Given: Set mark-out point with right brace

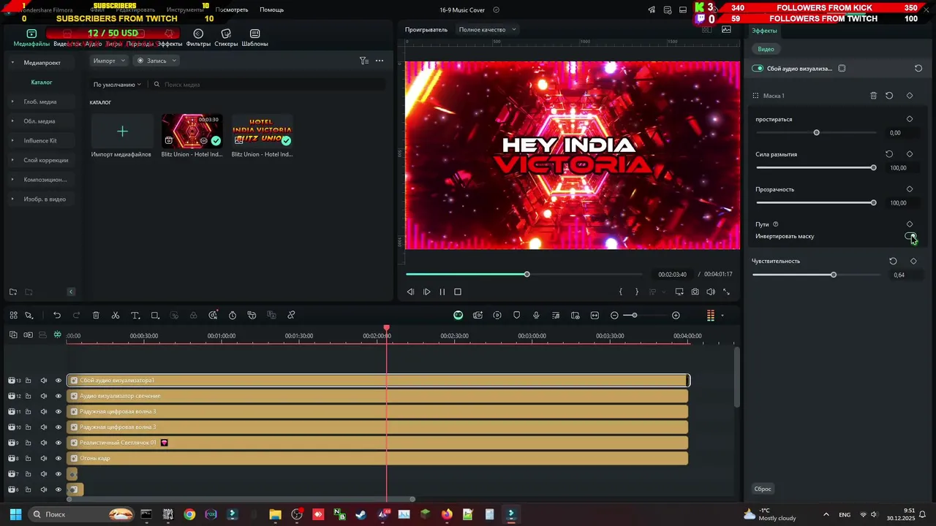Looking at the screenshot, I should pyautogui.click(x=636, y=291).
